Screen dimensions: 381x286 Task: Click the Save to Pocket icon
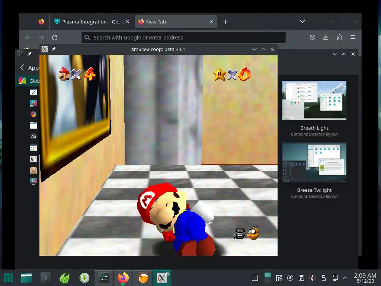tap(313, 37)
